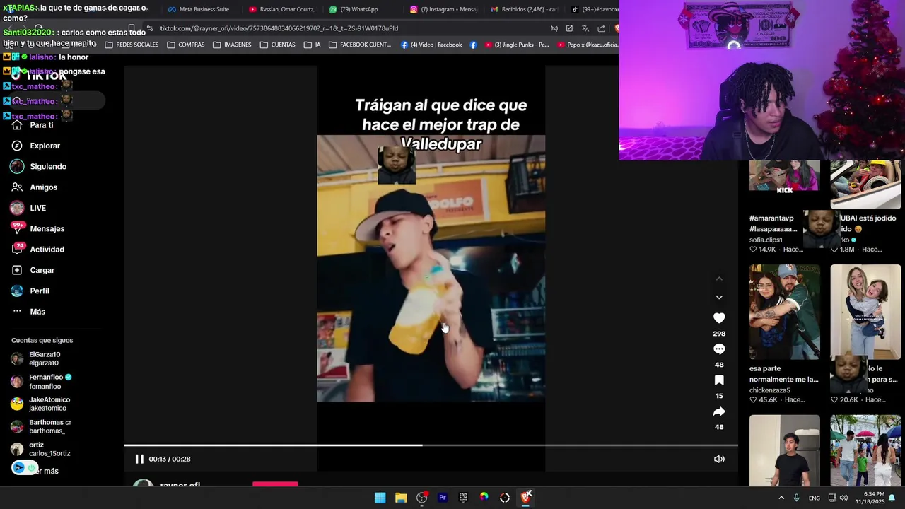The image size is (905, 509).
Task: Open Mensajes inbox
Action: click(37, 229)
